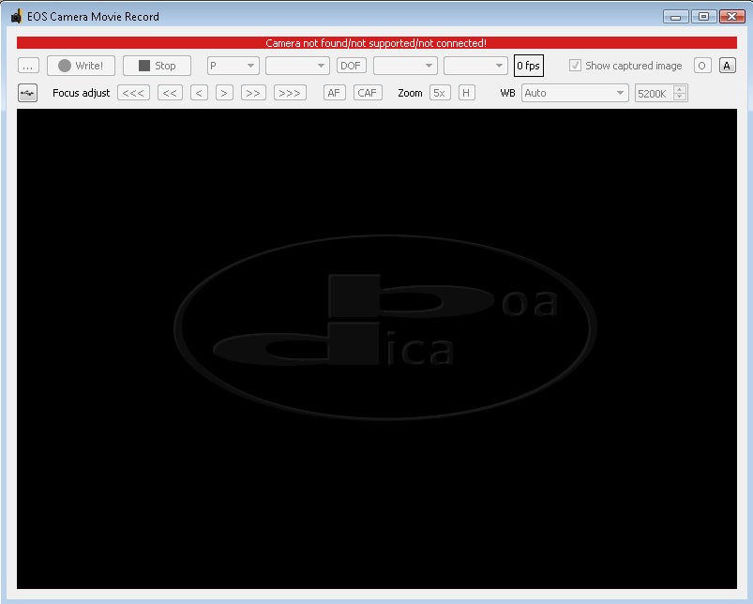753x604 pixels.
Task: Focus medium back with << button
Action: point(170,93)
